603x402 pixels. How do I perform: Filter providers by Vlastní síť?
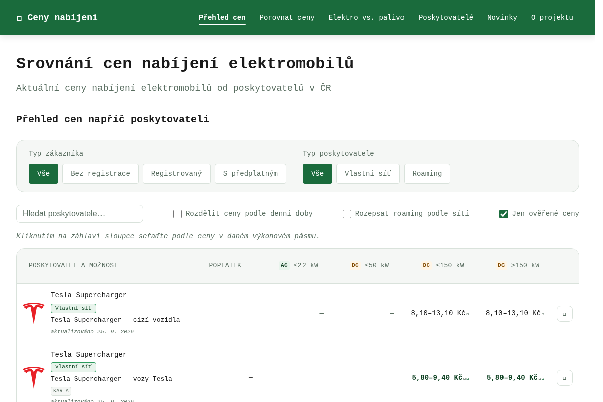[x=368, y=174]
